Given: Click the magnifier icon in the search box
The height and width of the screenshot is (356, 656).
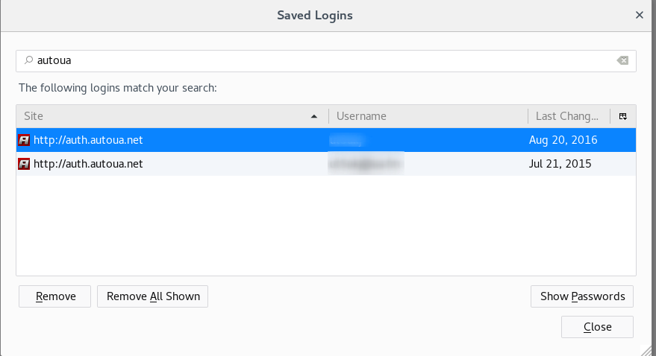Looking at the screenshot, I should (x=28, y=60).
